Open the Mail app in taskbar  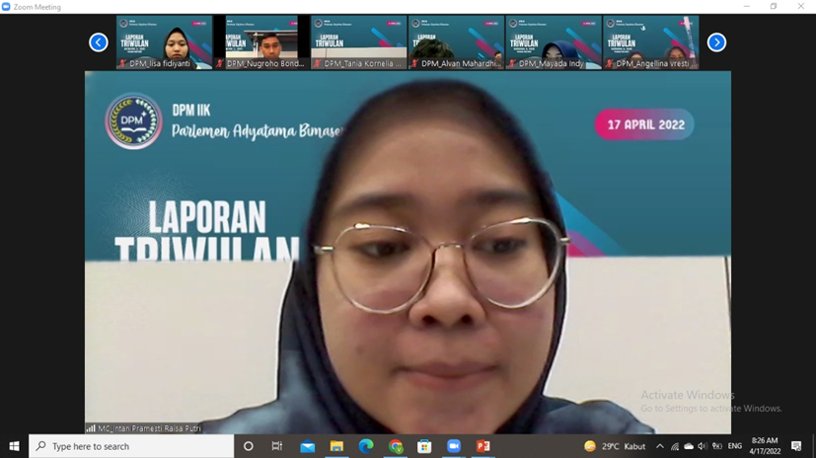pos(308,446)
